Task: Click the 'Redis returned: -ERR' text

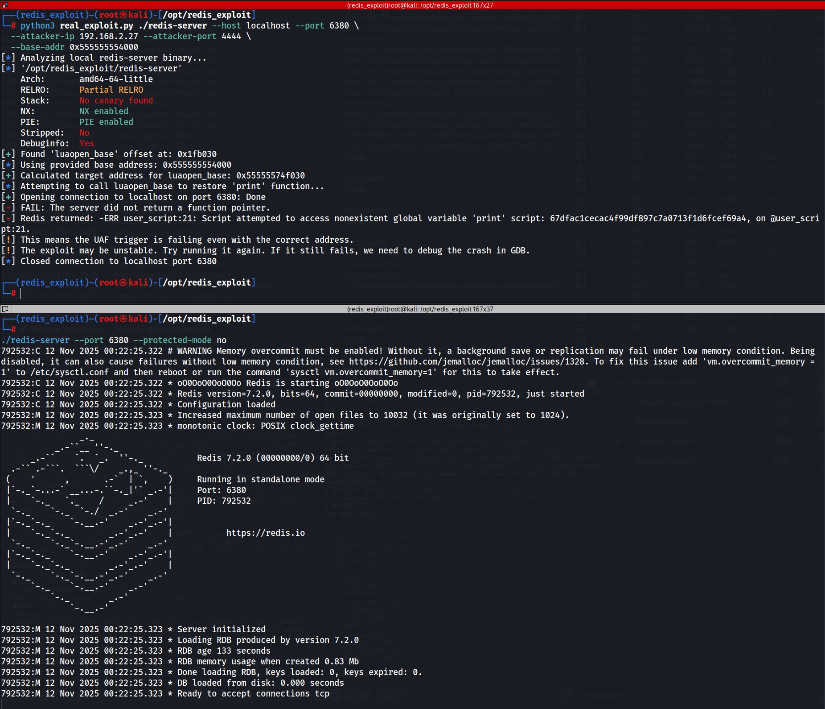Action: (x=70, y=218)
